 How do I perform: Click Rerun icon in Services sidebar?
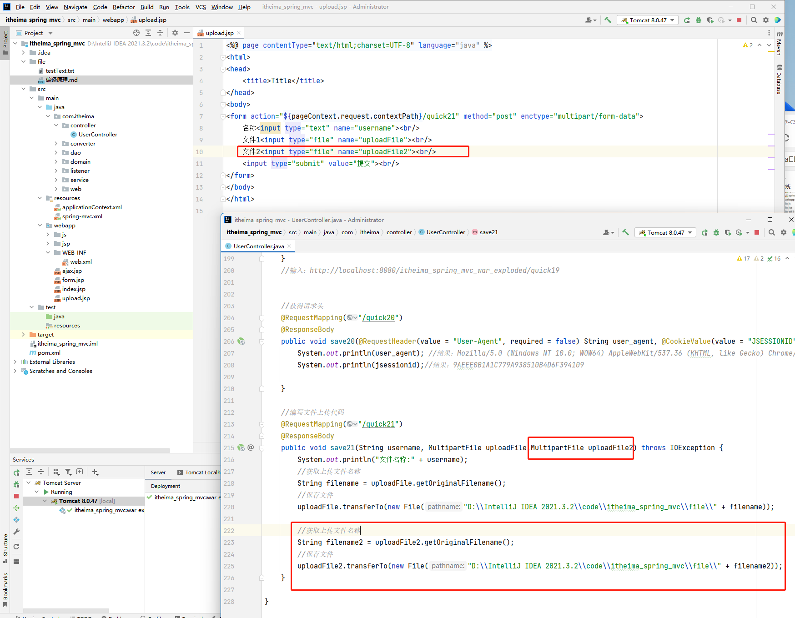coord(16,473)
